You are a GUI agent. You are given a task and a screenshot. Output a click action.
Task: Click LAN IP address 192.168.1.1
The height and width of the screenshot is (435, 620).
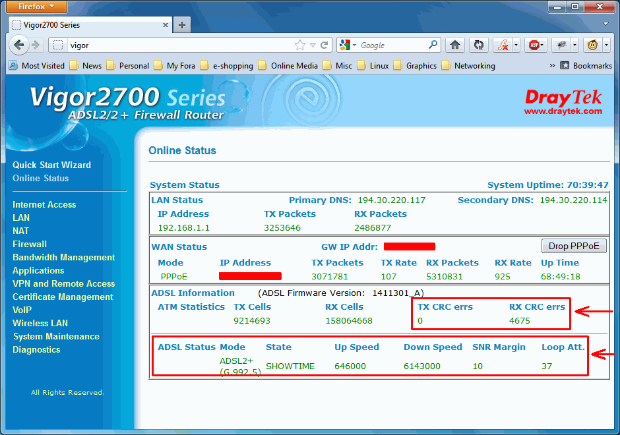[x=183, y=228]
